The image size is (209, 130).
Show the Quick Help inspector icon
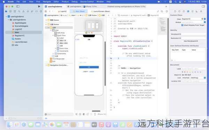click(184, 11)
